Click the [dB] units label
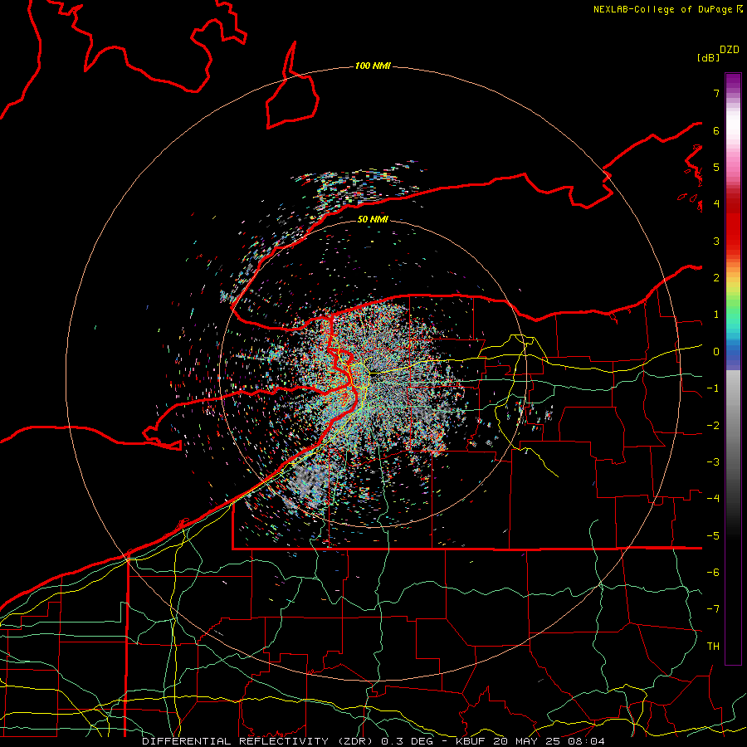 click(x=708, y=57)
